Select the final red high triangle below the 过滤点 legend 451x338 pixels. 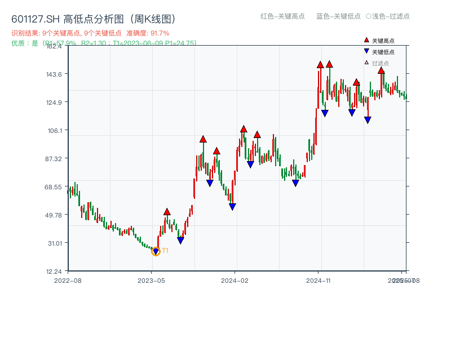point(381,70)
